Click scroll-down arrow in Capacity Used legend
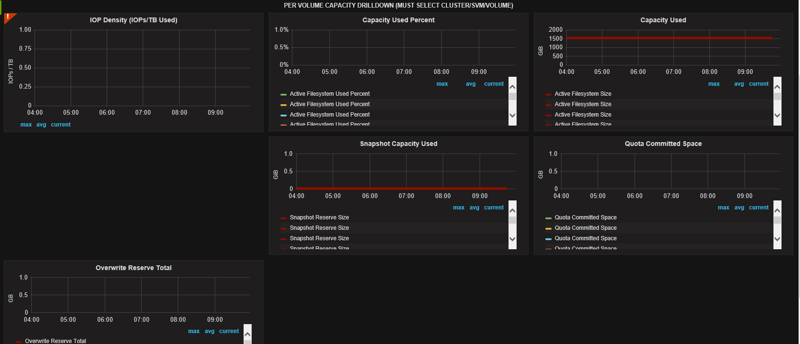This screenshot has width=800, height=344. (x=777, y=115)
